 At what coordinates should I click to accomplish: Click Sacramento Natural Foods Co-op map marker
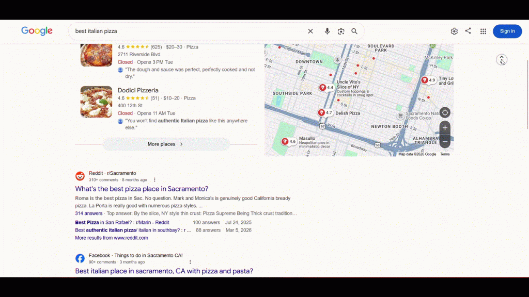point(400,116)
